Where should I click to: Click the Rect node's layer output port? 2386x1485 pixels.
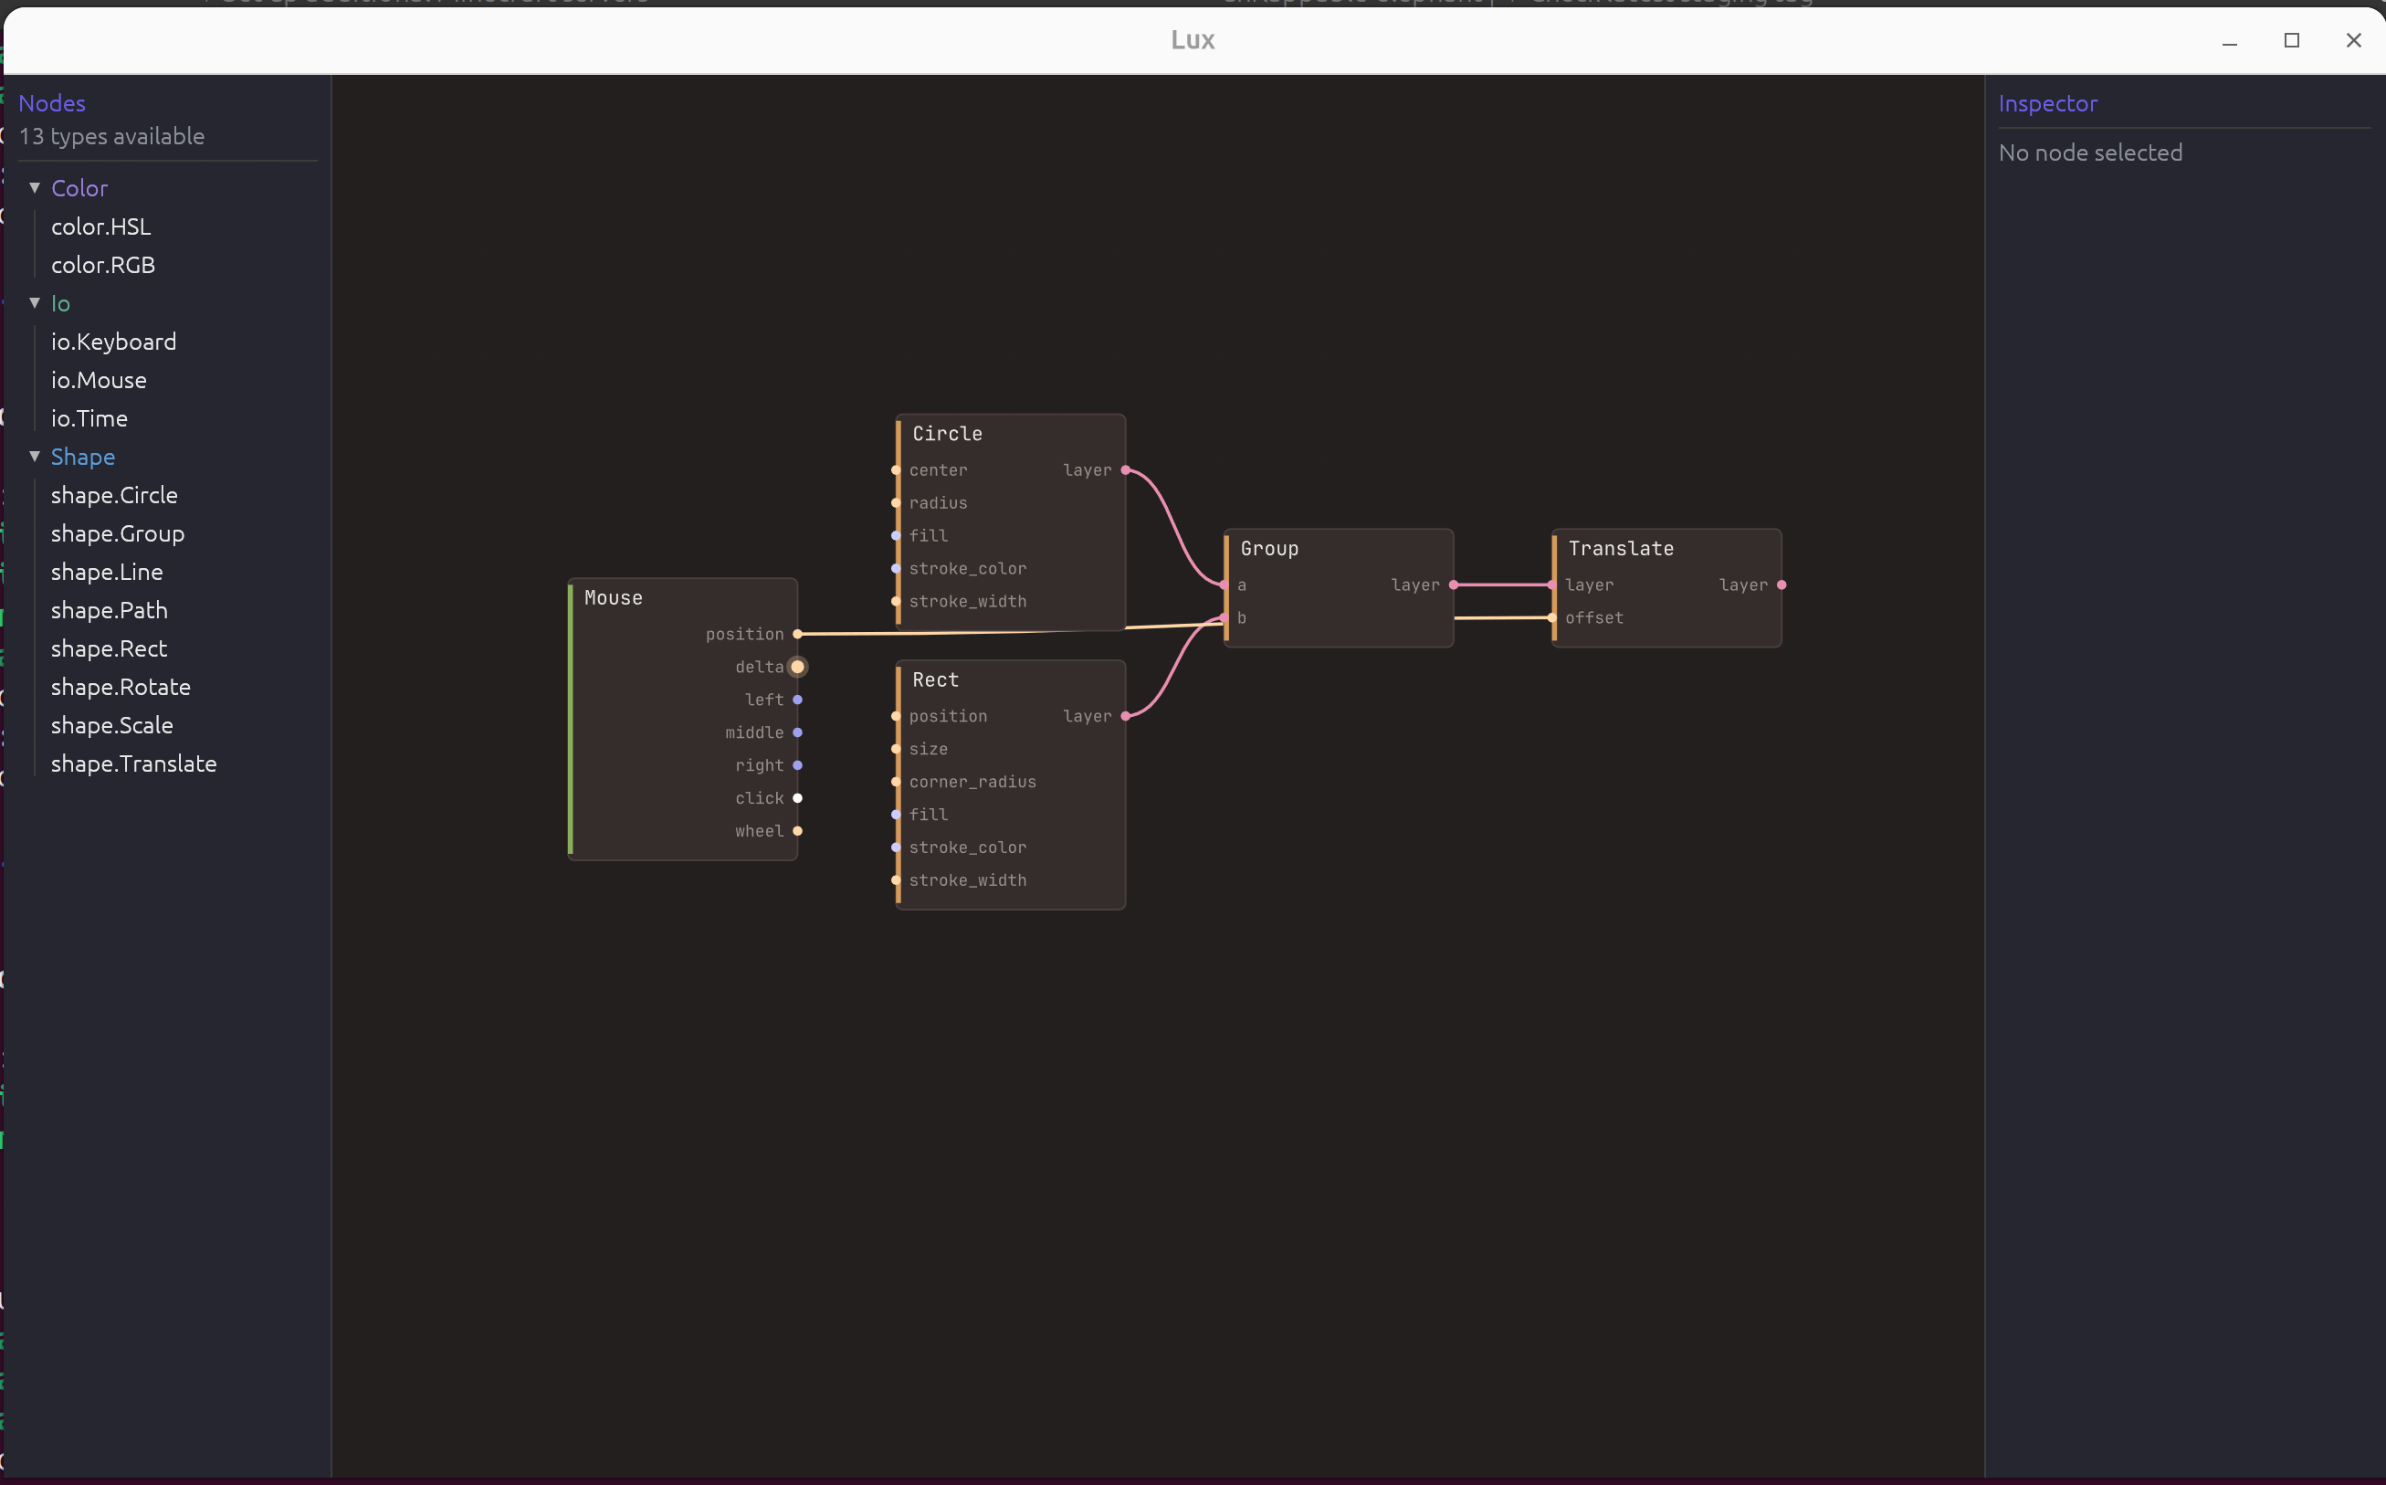[x=1125, y=716]
